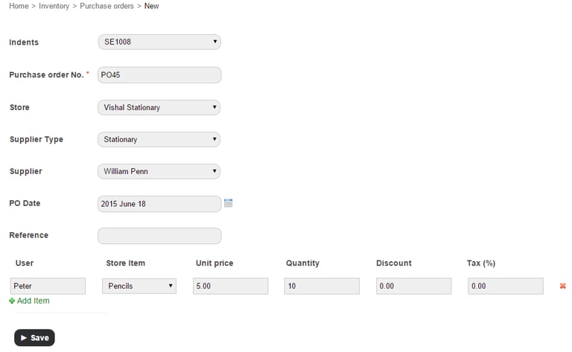The height and width of the screenshot is (352, 572).
Task: Go to Home in breadcrumb
Action: (19, 6)
